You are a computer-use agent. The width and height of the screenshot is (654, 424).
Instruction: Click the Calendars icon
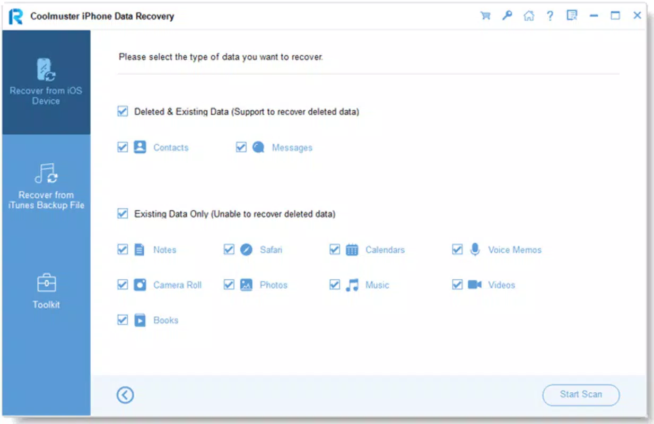pos(352,250)
